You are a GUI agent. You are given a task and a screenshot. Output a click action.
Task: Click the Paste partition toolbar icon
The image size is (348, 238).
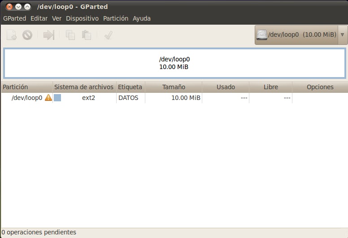pos(87,35)
